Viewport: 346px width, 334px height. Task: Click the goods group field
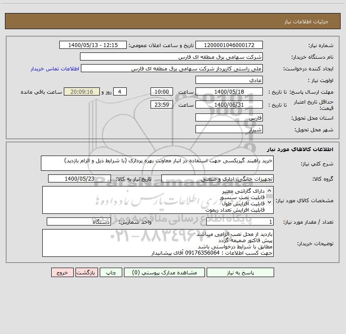[x=217, y=178]
